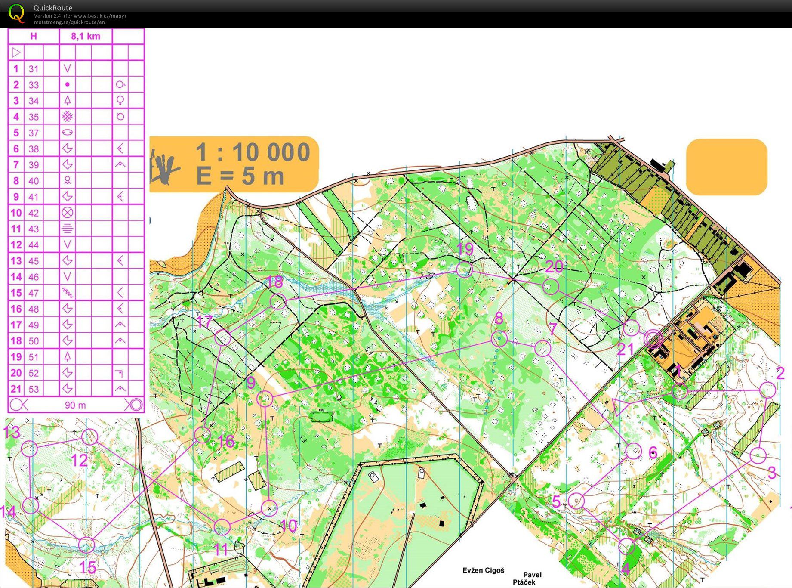Click control circle 15 on the map
792x588 pixels.
86,545
